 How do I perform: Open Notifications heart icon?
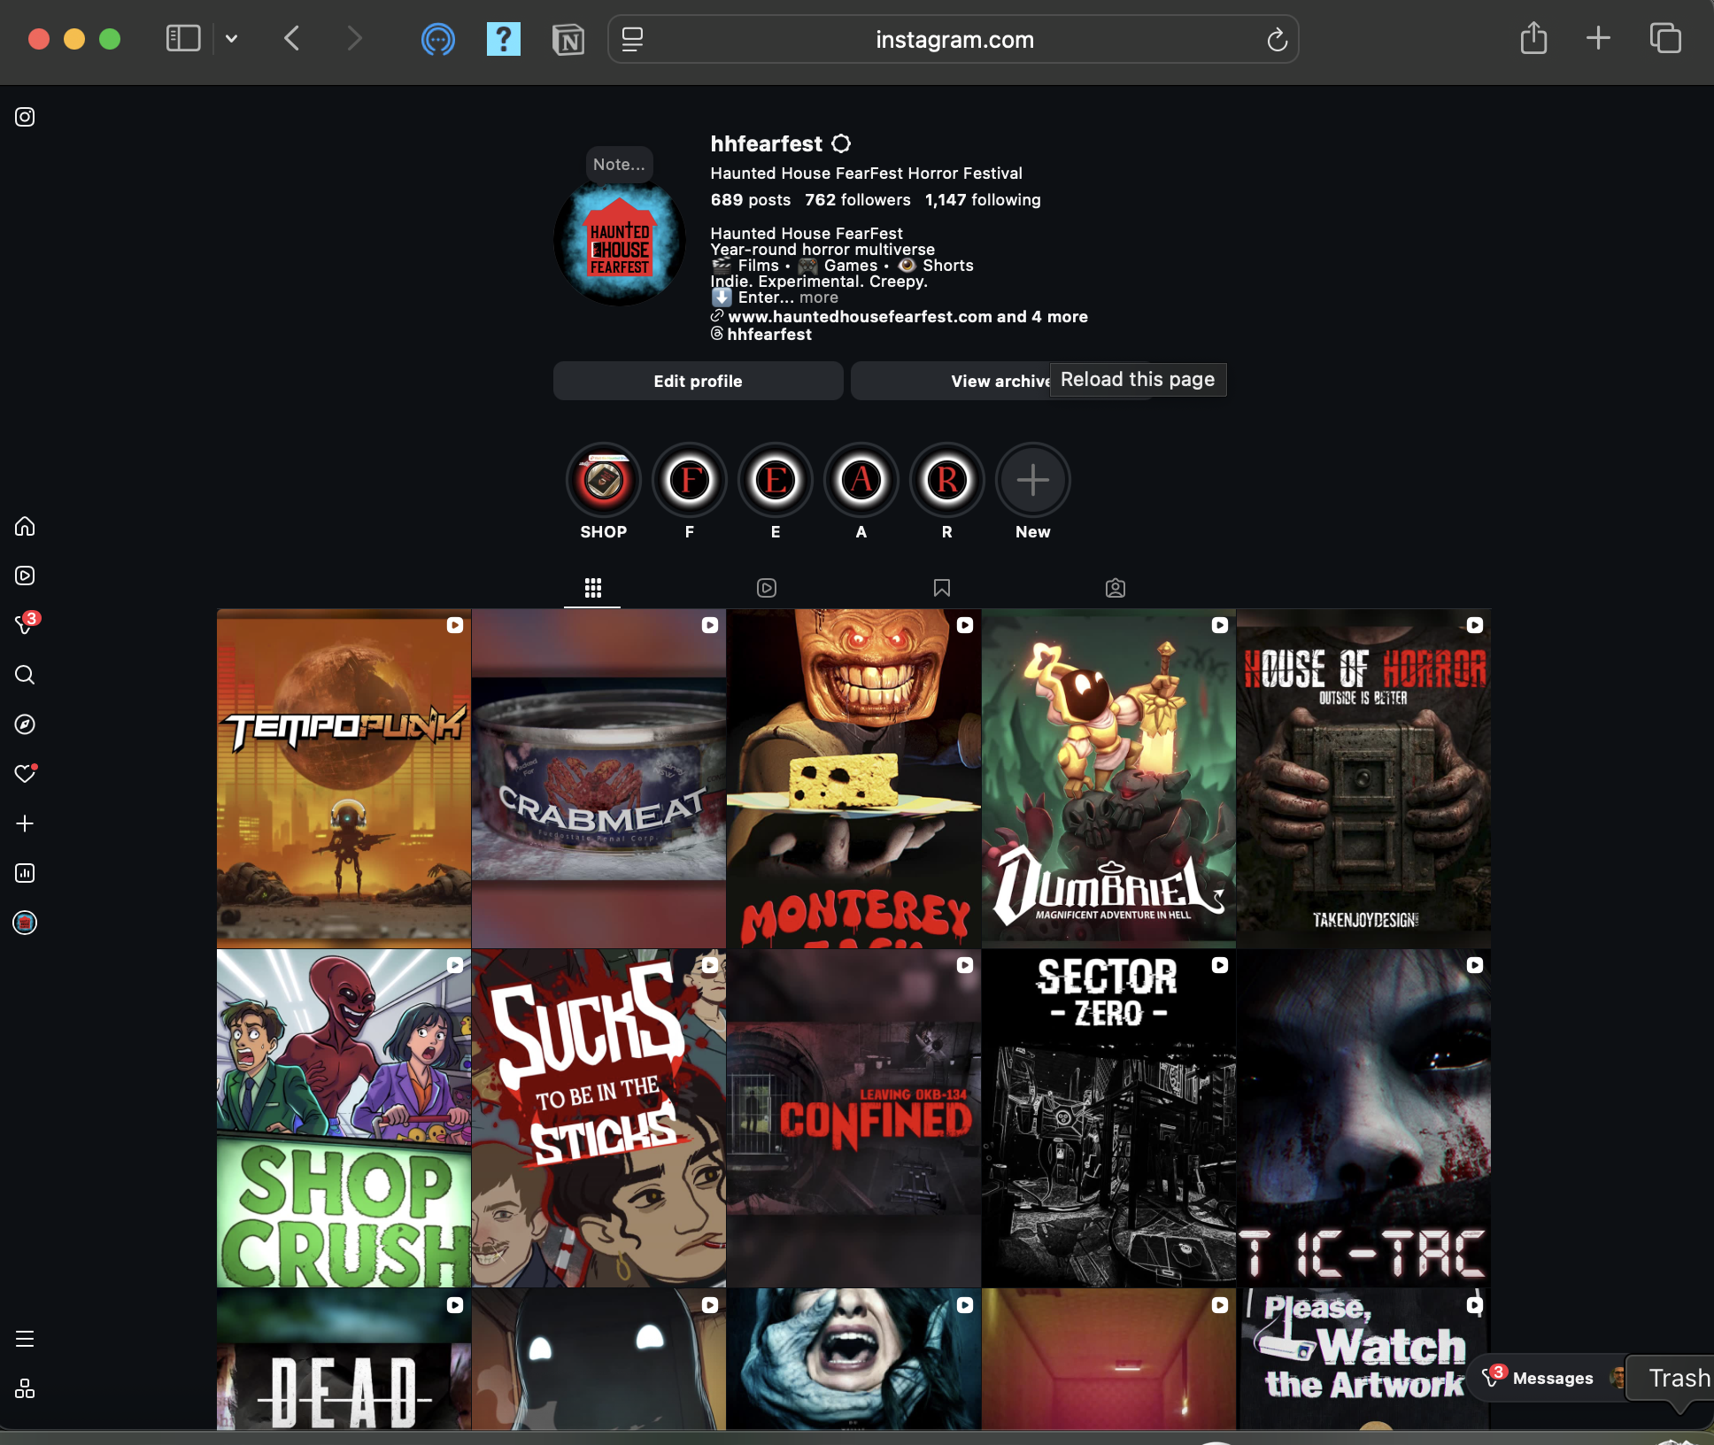click(25, 774)
